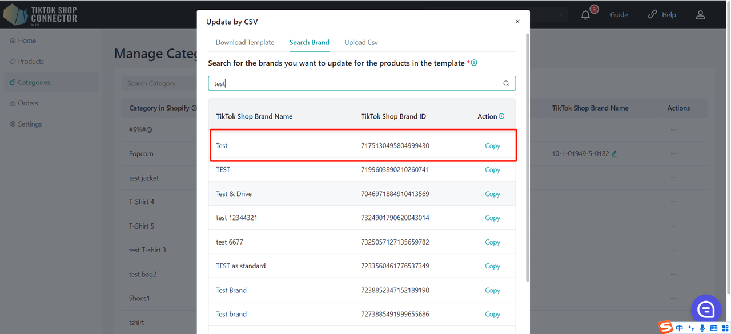Image resolution: width=731 pixels, height=334 pixels.
Task: Click the edit pencil beside 10-1-01949-5-0182
Action: pyautogui.click(x=614, y=154)
